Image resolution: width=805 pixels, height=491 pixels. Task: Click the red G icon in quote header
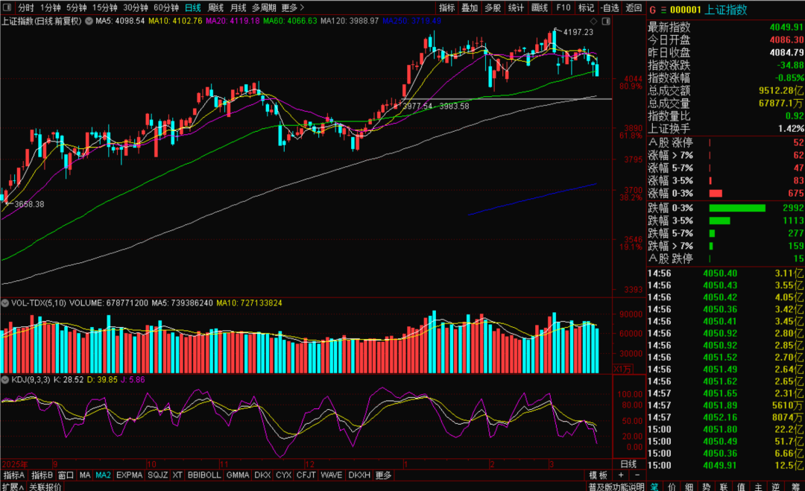pos(652,10)
